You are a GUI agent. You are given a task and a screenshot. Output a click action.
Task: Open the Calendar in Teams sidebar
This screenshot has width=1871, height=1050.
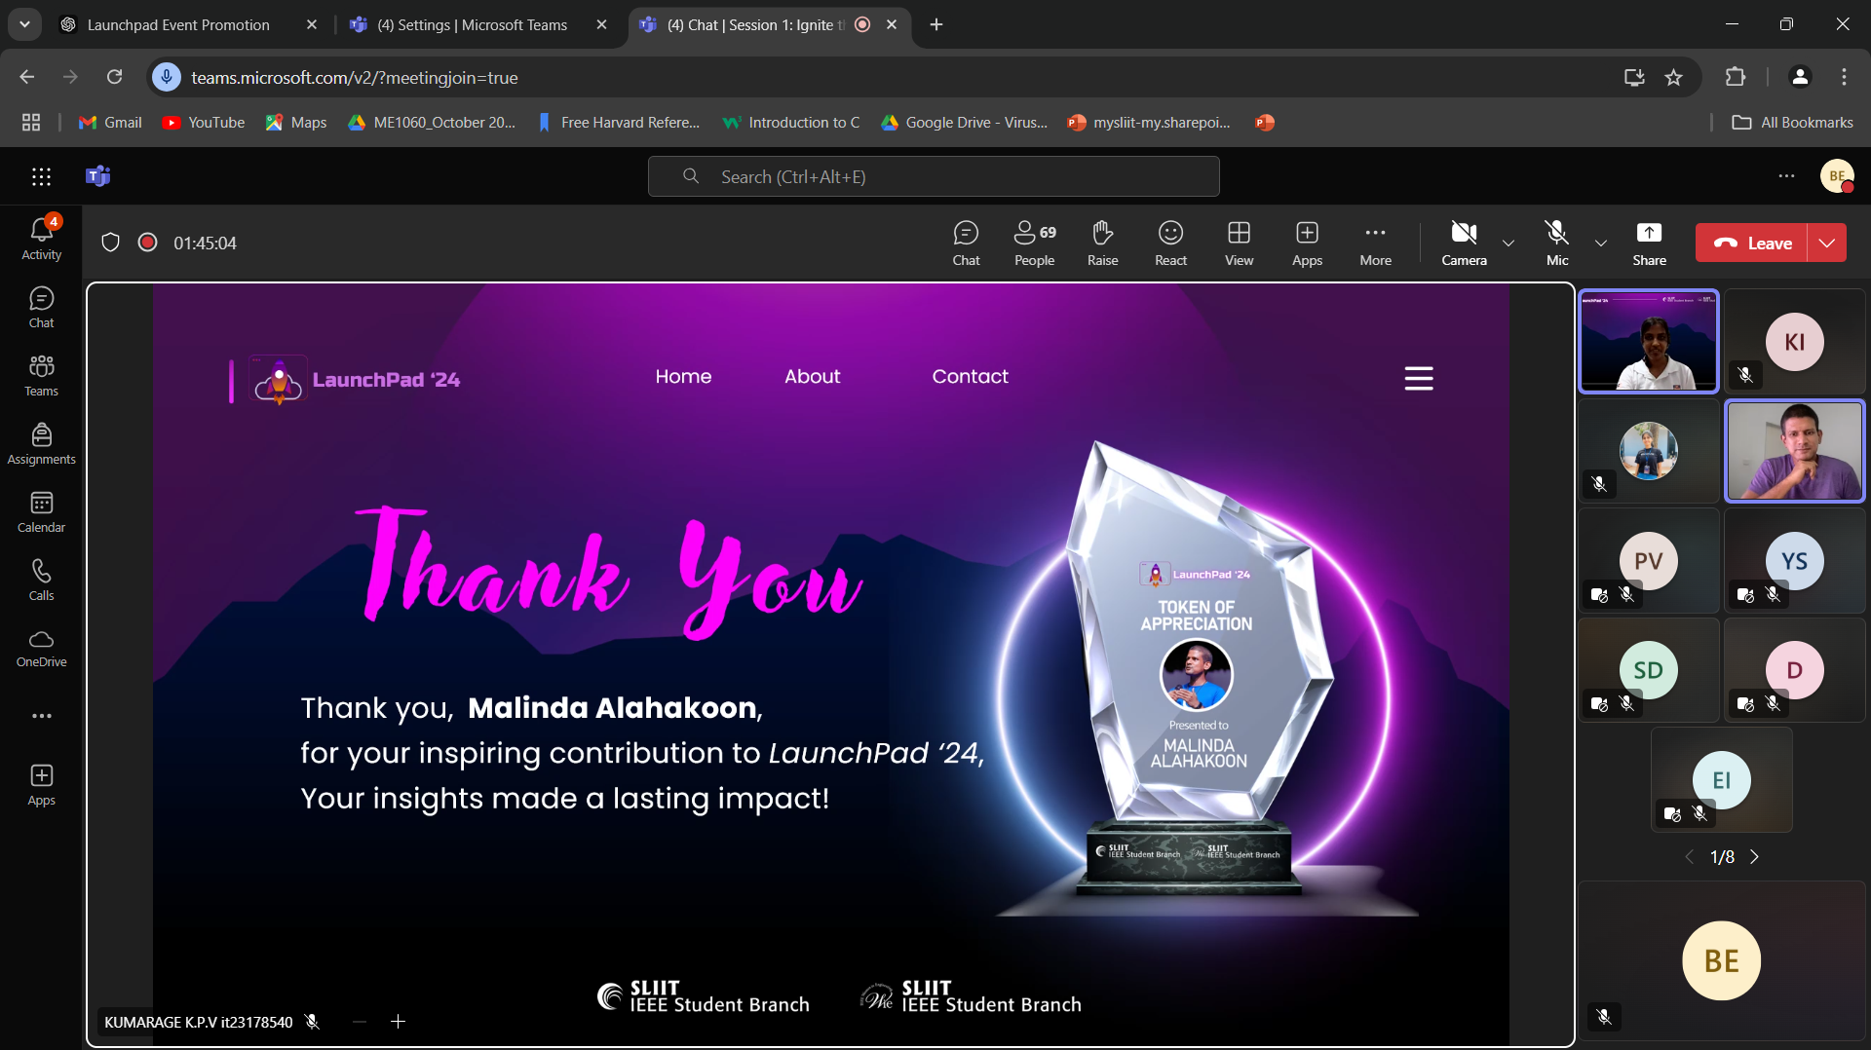point(41,511)
